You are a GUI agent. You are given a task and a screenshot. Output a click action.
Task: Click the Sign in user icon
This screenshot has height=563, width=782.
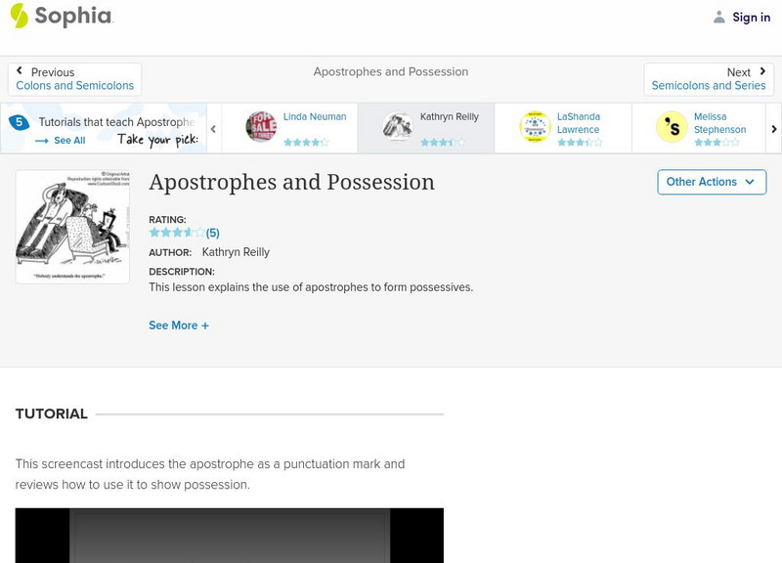click(719, 17)
